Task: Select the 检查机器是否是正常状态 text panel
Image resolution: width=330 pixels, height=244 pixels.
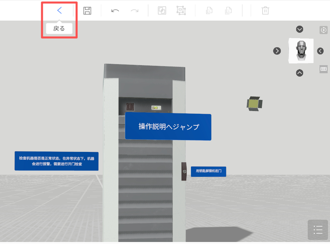Action: point(56,161)
